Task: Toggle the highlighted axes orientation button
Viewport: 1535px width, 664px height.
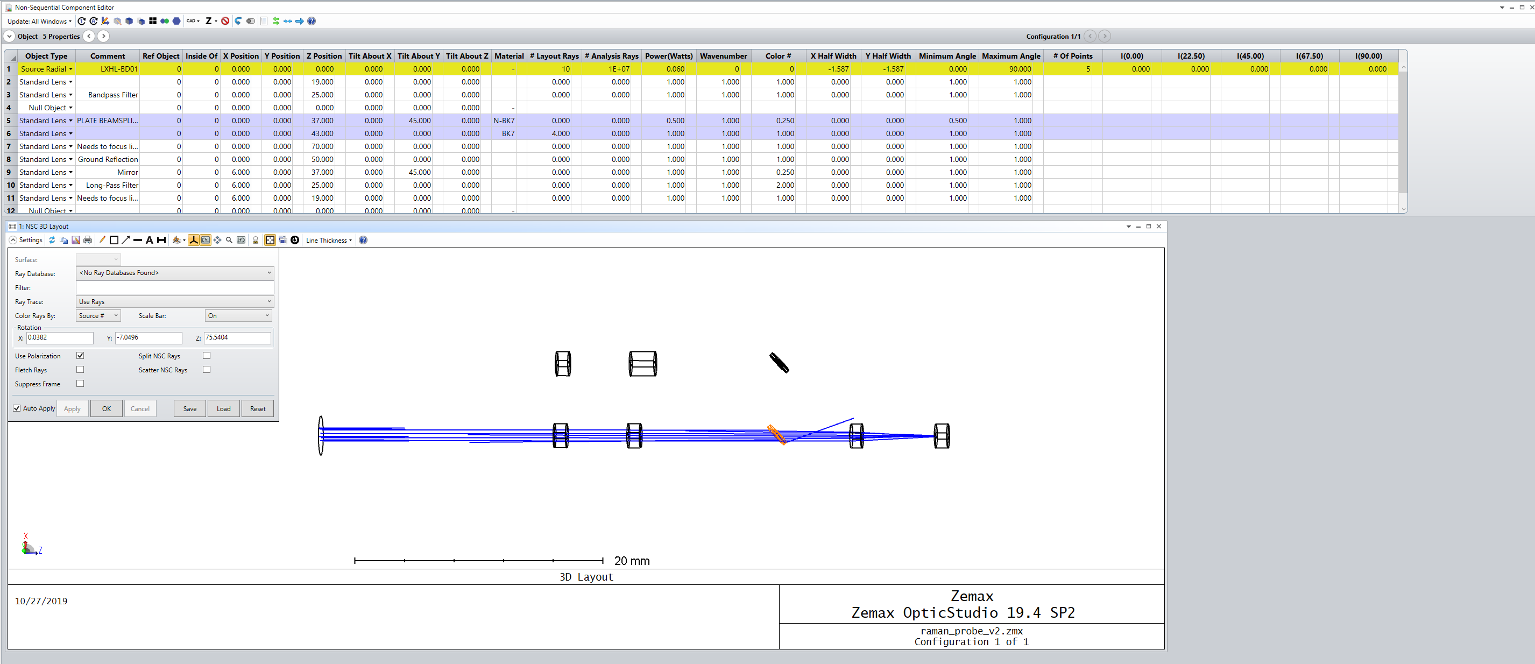Action: (194, 240)
